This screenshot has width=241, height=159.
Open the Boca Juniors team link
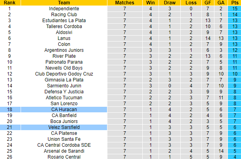click(64, 121)
